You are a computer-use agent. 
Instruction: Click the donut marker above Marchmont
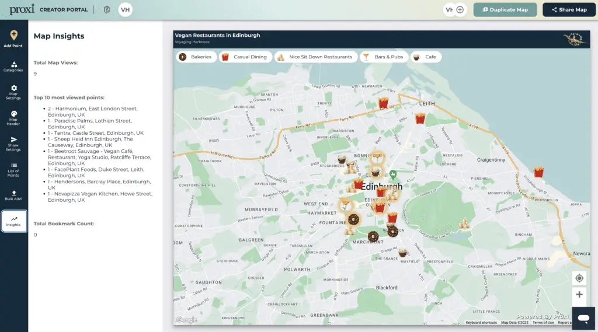pos(373,237)
